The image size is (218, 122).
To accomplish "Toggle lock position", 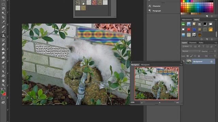I will 195,56.
